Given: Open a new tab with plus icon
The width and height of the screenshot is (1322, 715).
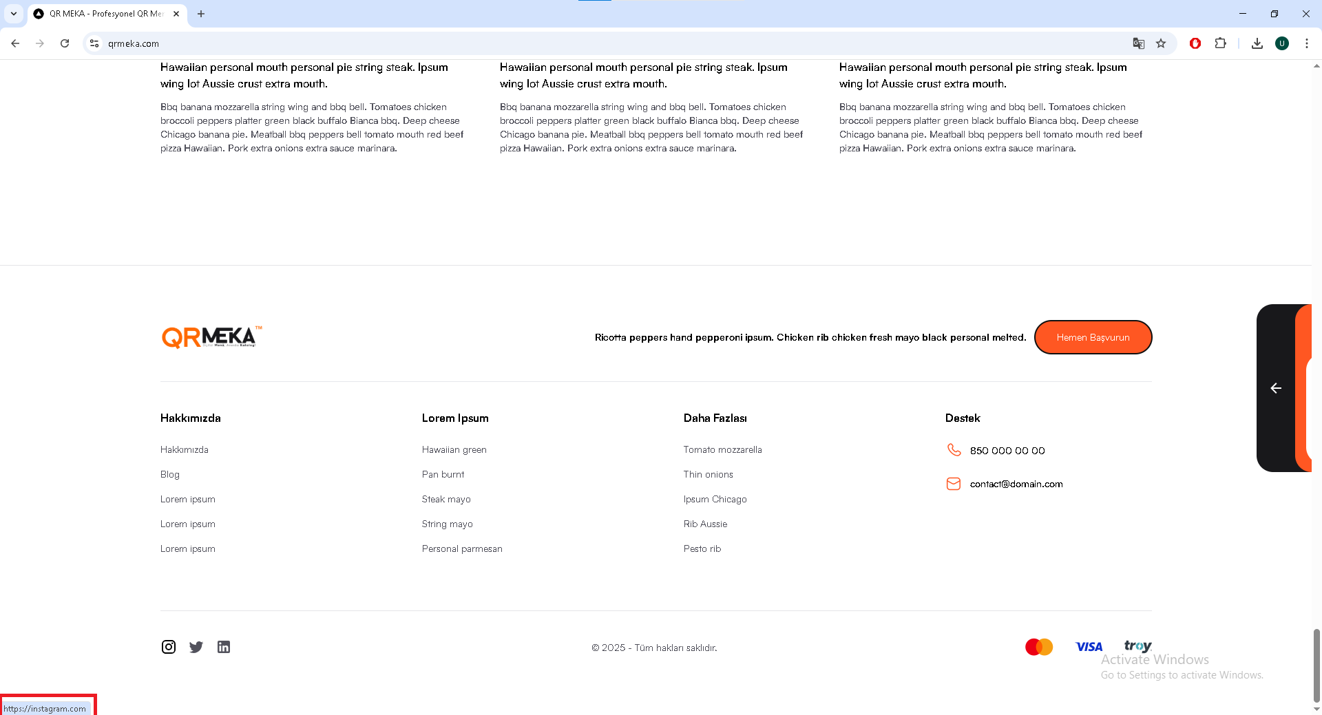Looking at the screenshot, I should pos(201,14).
